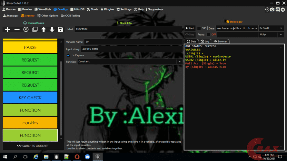Clone the selected block with copy icon

[35, 29]
